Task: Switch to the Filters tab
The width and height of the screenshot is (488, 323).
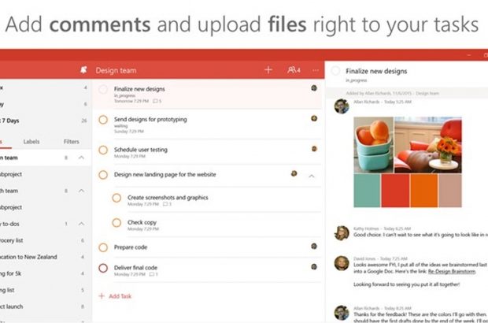Action: click(71, 142)
